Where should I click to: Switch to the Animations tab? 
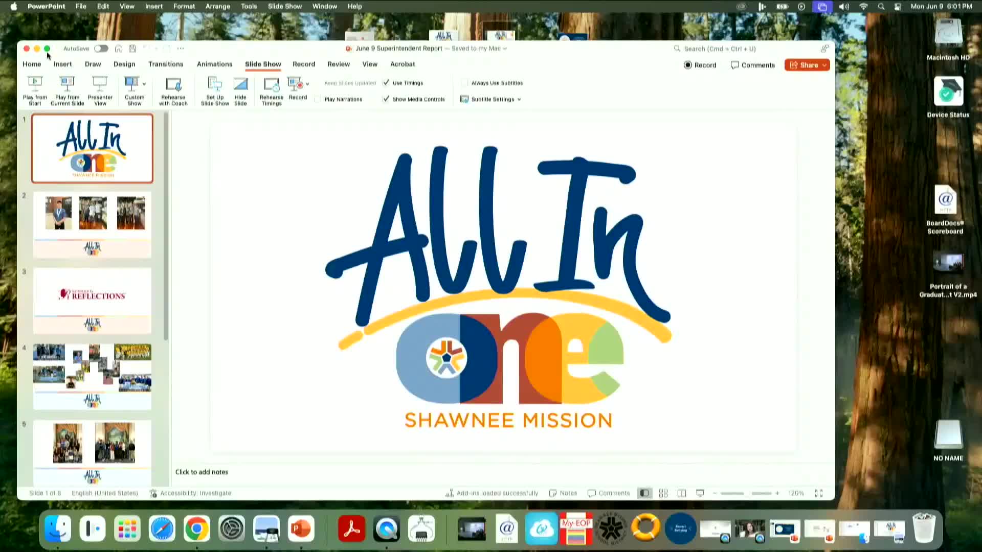point(214,64)
